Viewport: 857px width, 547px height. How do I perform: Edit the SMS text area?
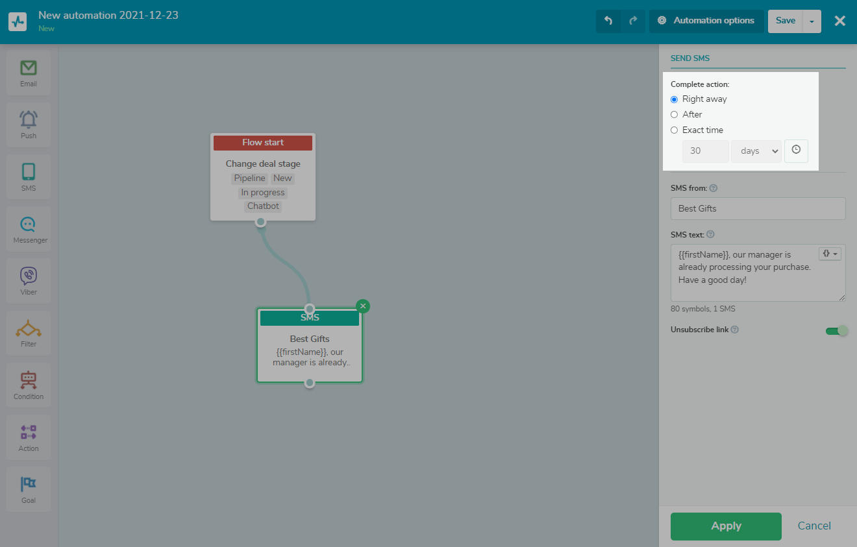point(758,273)
